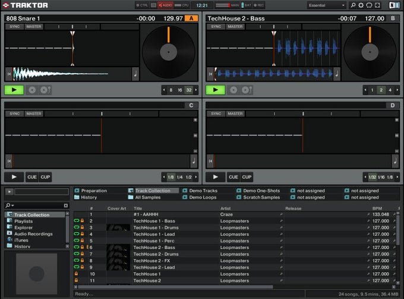Viewport: 404px width, 299px height.
Task: Open the search magnifier in header
Action: click(353, 5)
